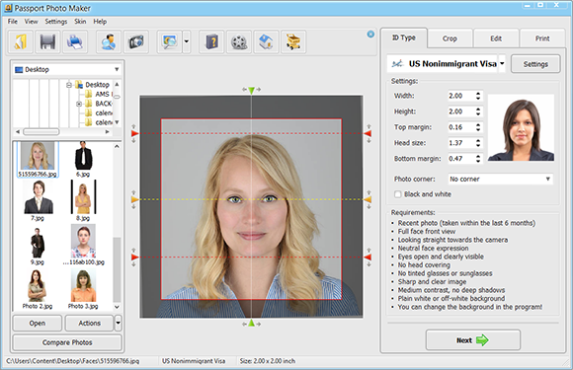Click the Actions button
The image size is (573, 370).
(89, 324)
